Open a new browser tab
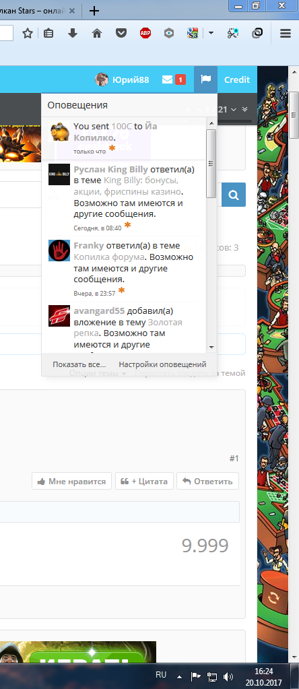 pos(94,11)
